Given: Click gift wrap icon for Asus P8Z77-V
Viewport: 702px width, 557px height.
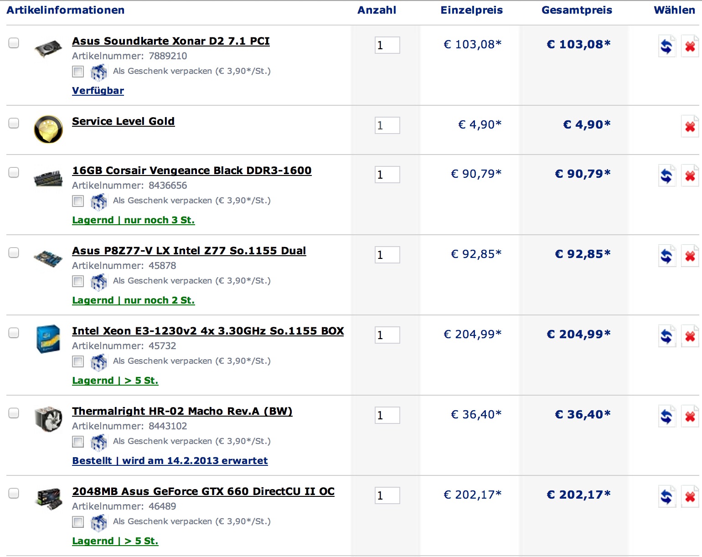Looking at the screenshot, I should 98,282.
